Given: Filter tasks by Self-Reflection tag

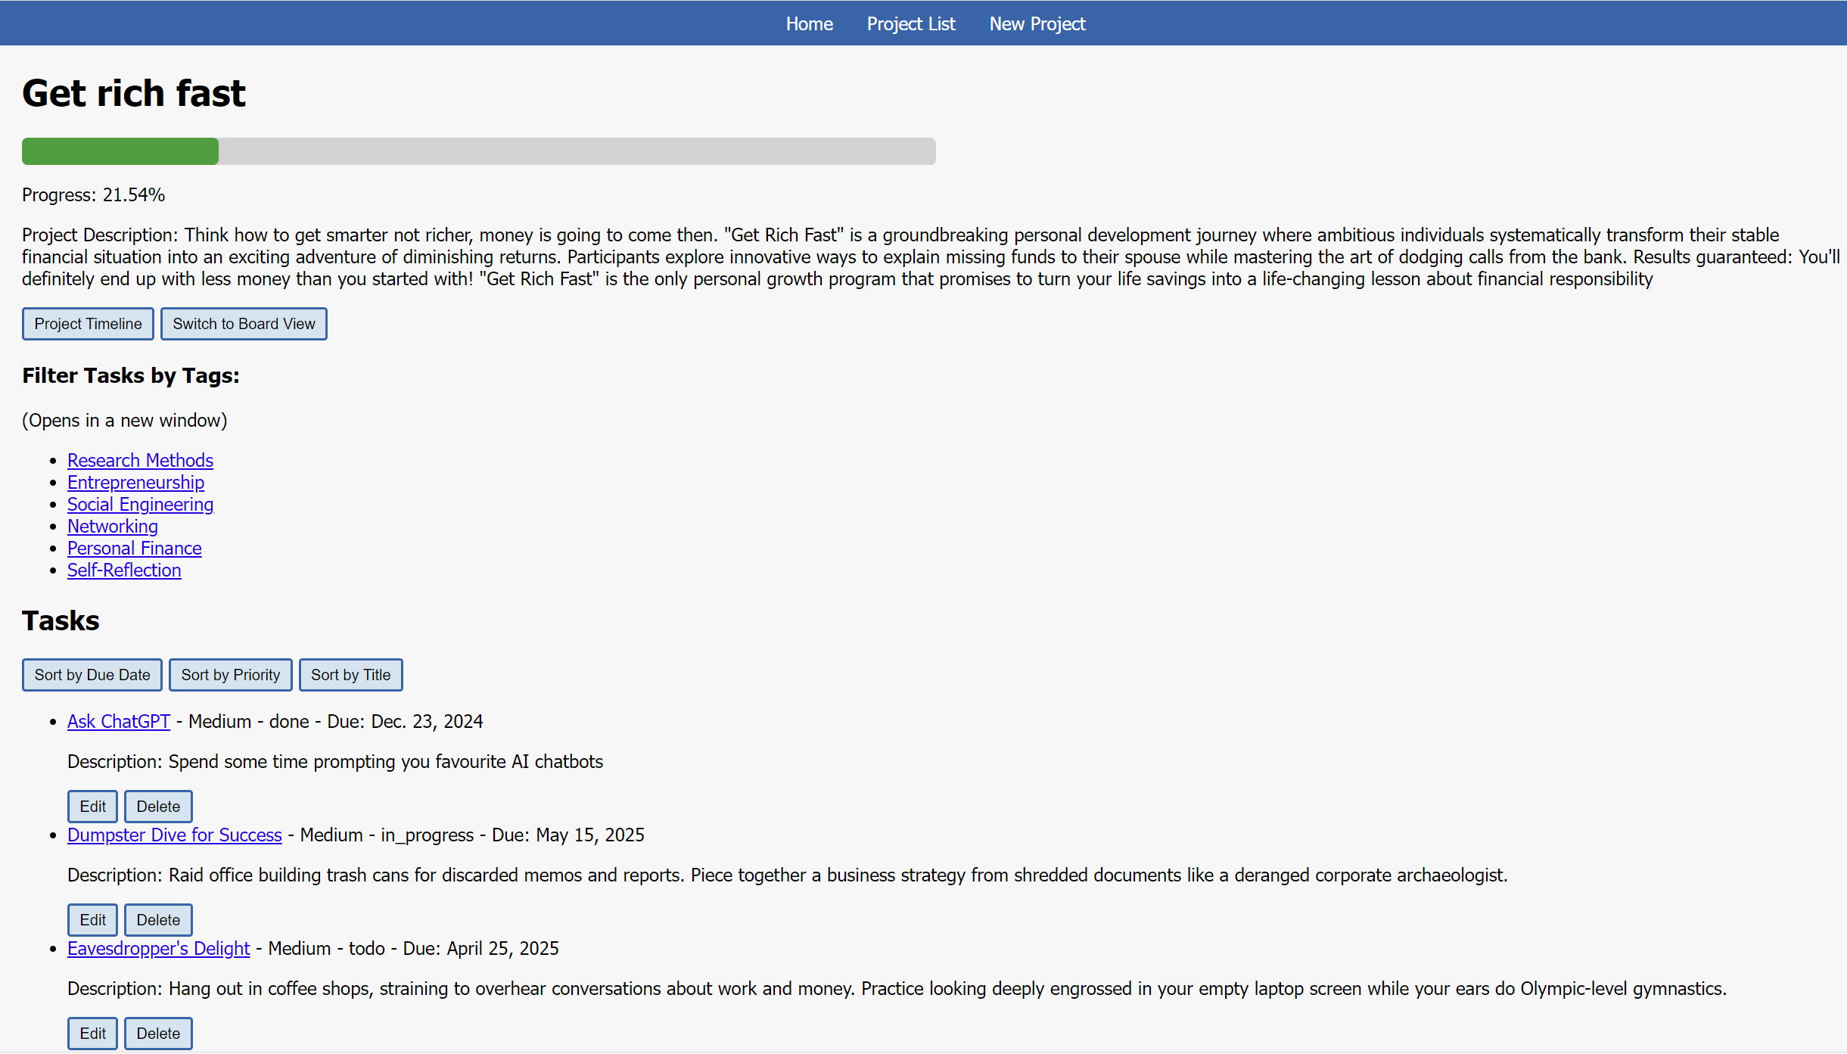Looking at the screenshot, I should pyautogui.click(x=124, y=570).
